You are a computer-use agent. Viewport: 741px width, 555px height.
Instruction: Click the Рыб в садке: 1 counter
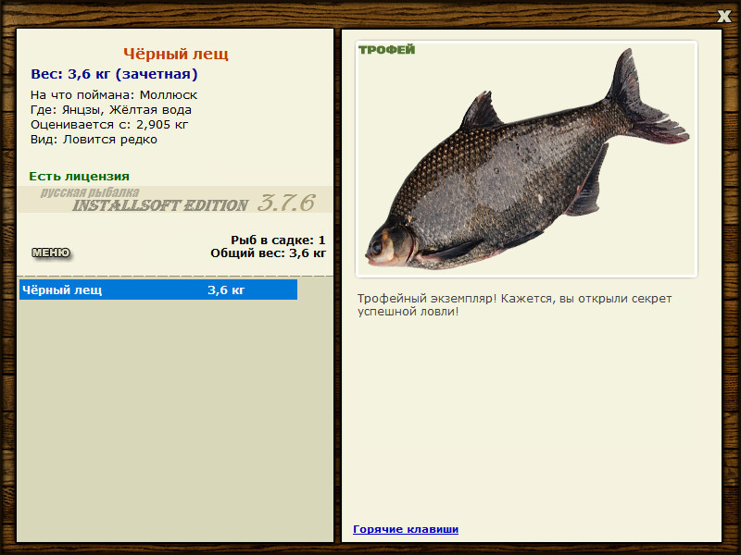[278, 240]
